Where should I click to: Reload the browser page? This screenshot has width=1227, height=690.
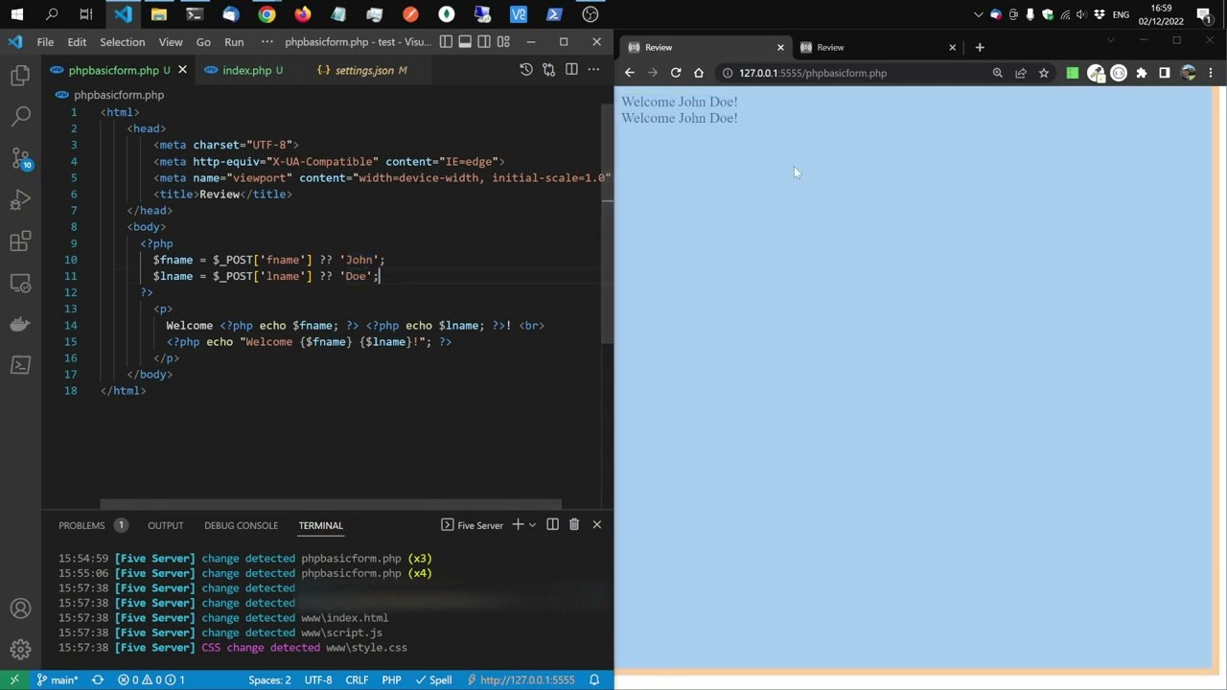click(676, 73)
